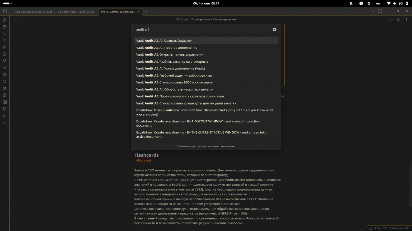Expand the tab list dropdown chevron

click(373, 11)
